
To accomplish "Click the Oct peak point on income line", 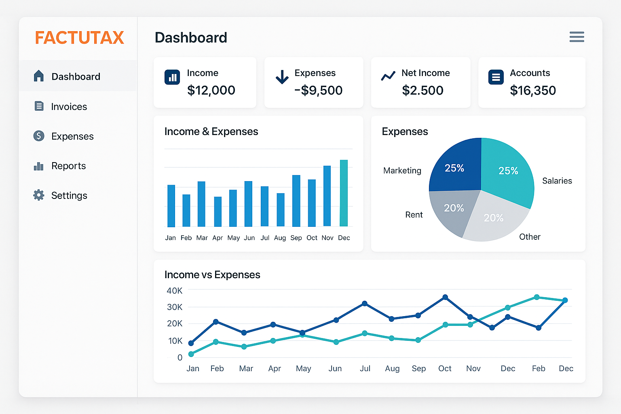I will coord(445,297).
